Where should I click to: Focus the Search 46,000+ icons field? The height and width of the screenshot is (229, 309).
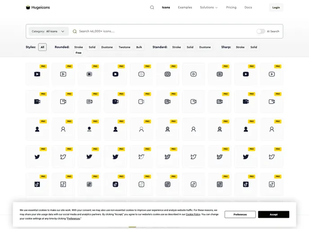[x=162, y=31]
